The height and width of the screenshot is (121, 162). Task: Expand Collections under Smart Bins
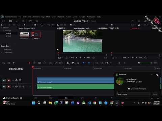pyautogui.click(x=2, y=52)
